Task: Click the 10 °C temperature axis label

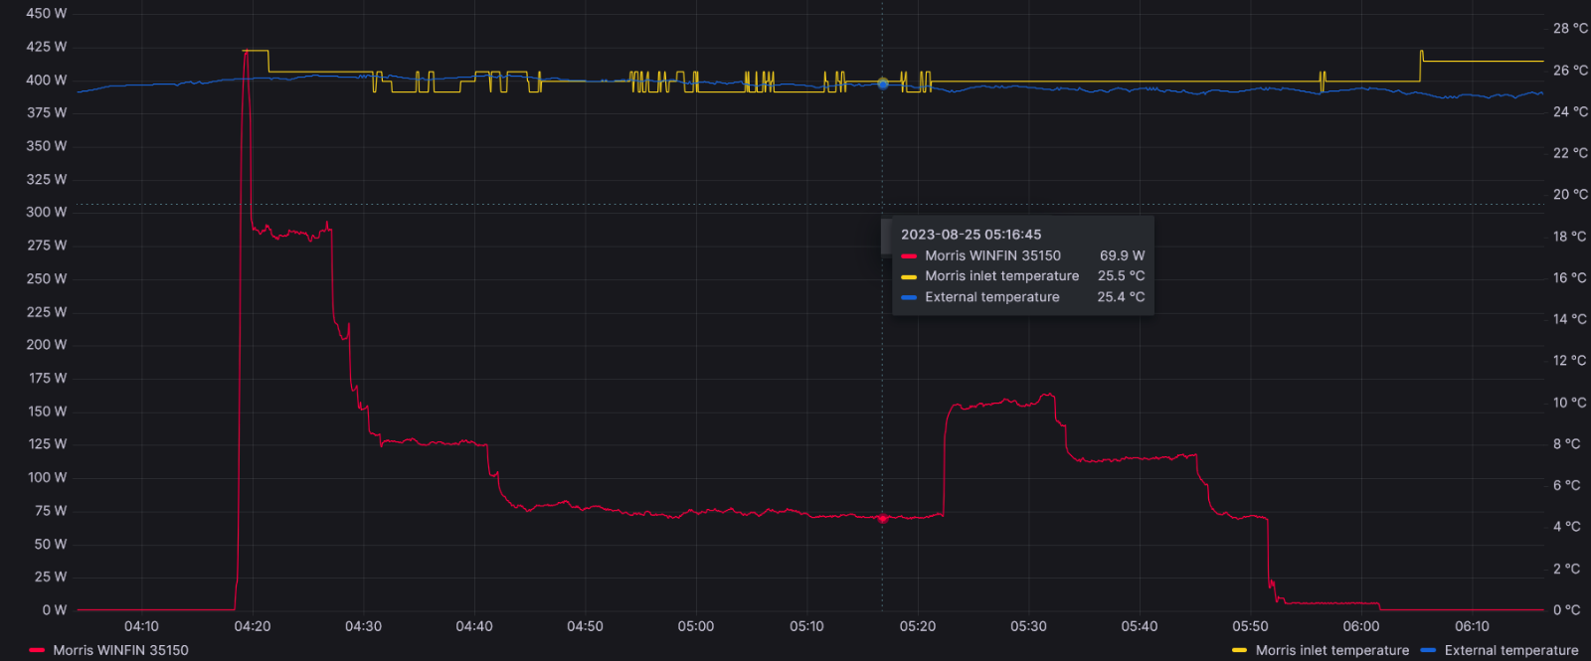Action: [x=1570, y=403]
